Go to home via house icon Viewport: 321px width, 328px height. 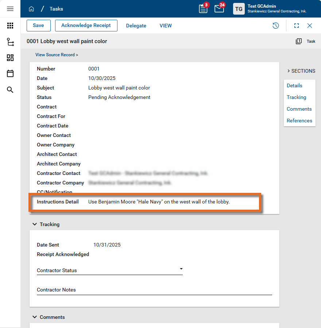31,9
